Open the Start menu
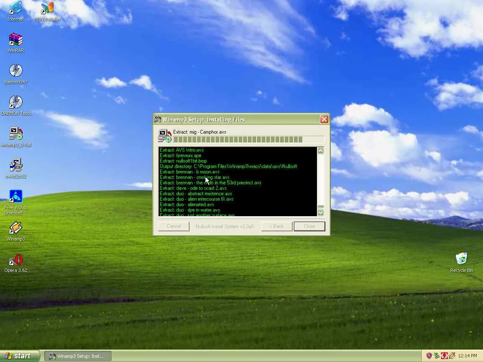This screenshot has width=483, height=362. [20, 356]
